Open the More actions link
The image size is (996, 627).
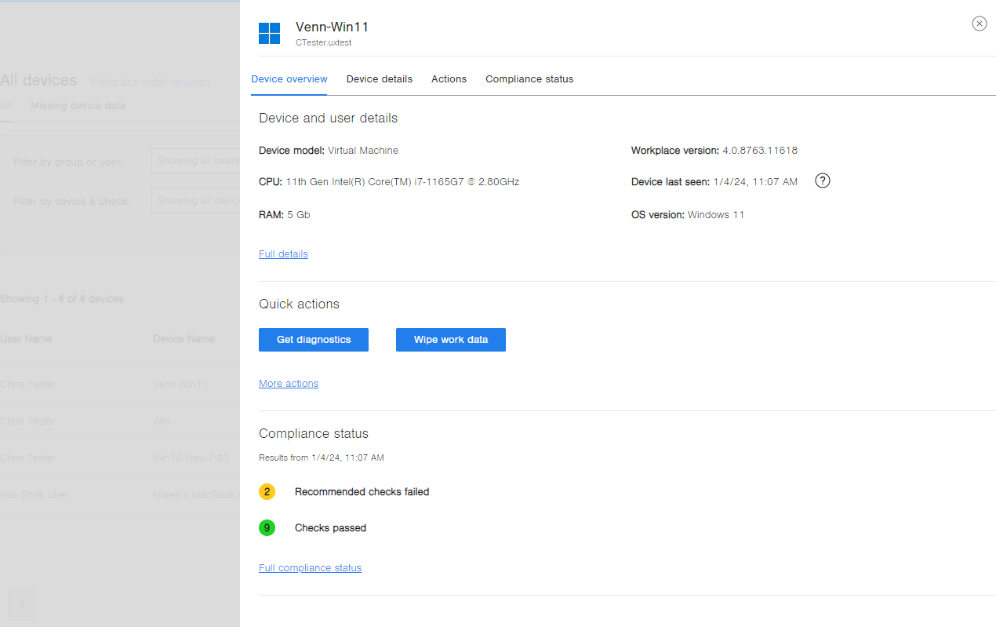[x=289, y=384]
